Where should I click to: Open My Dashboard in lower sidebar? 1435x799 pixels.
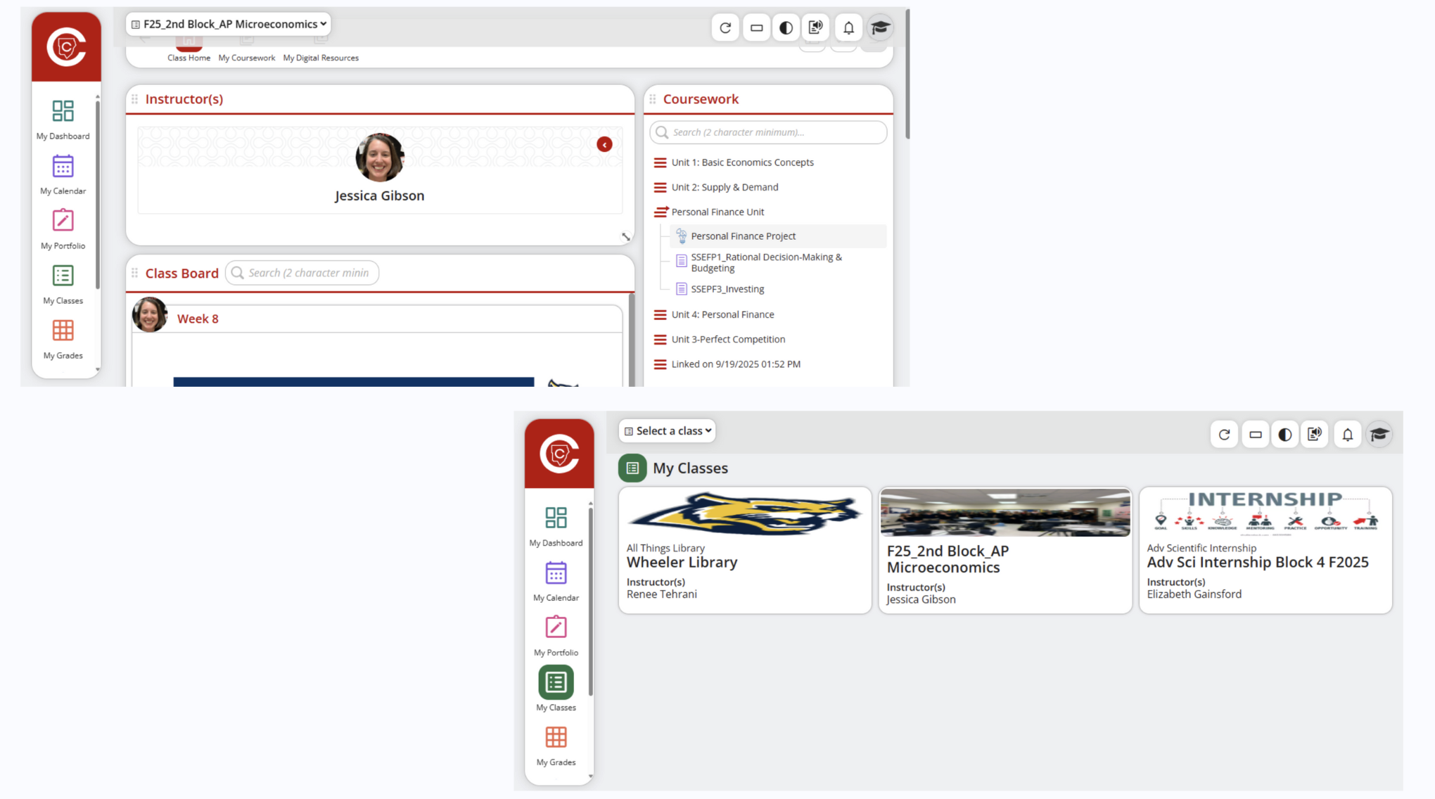(556, 525)
